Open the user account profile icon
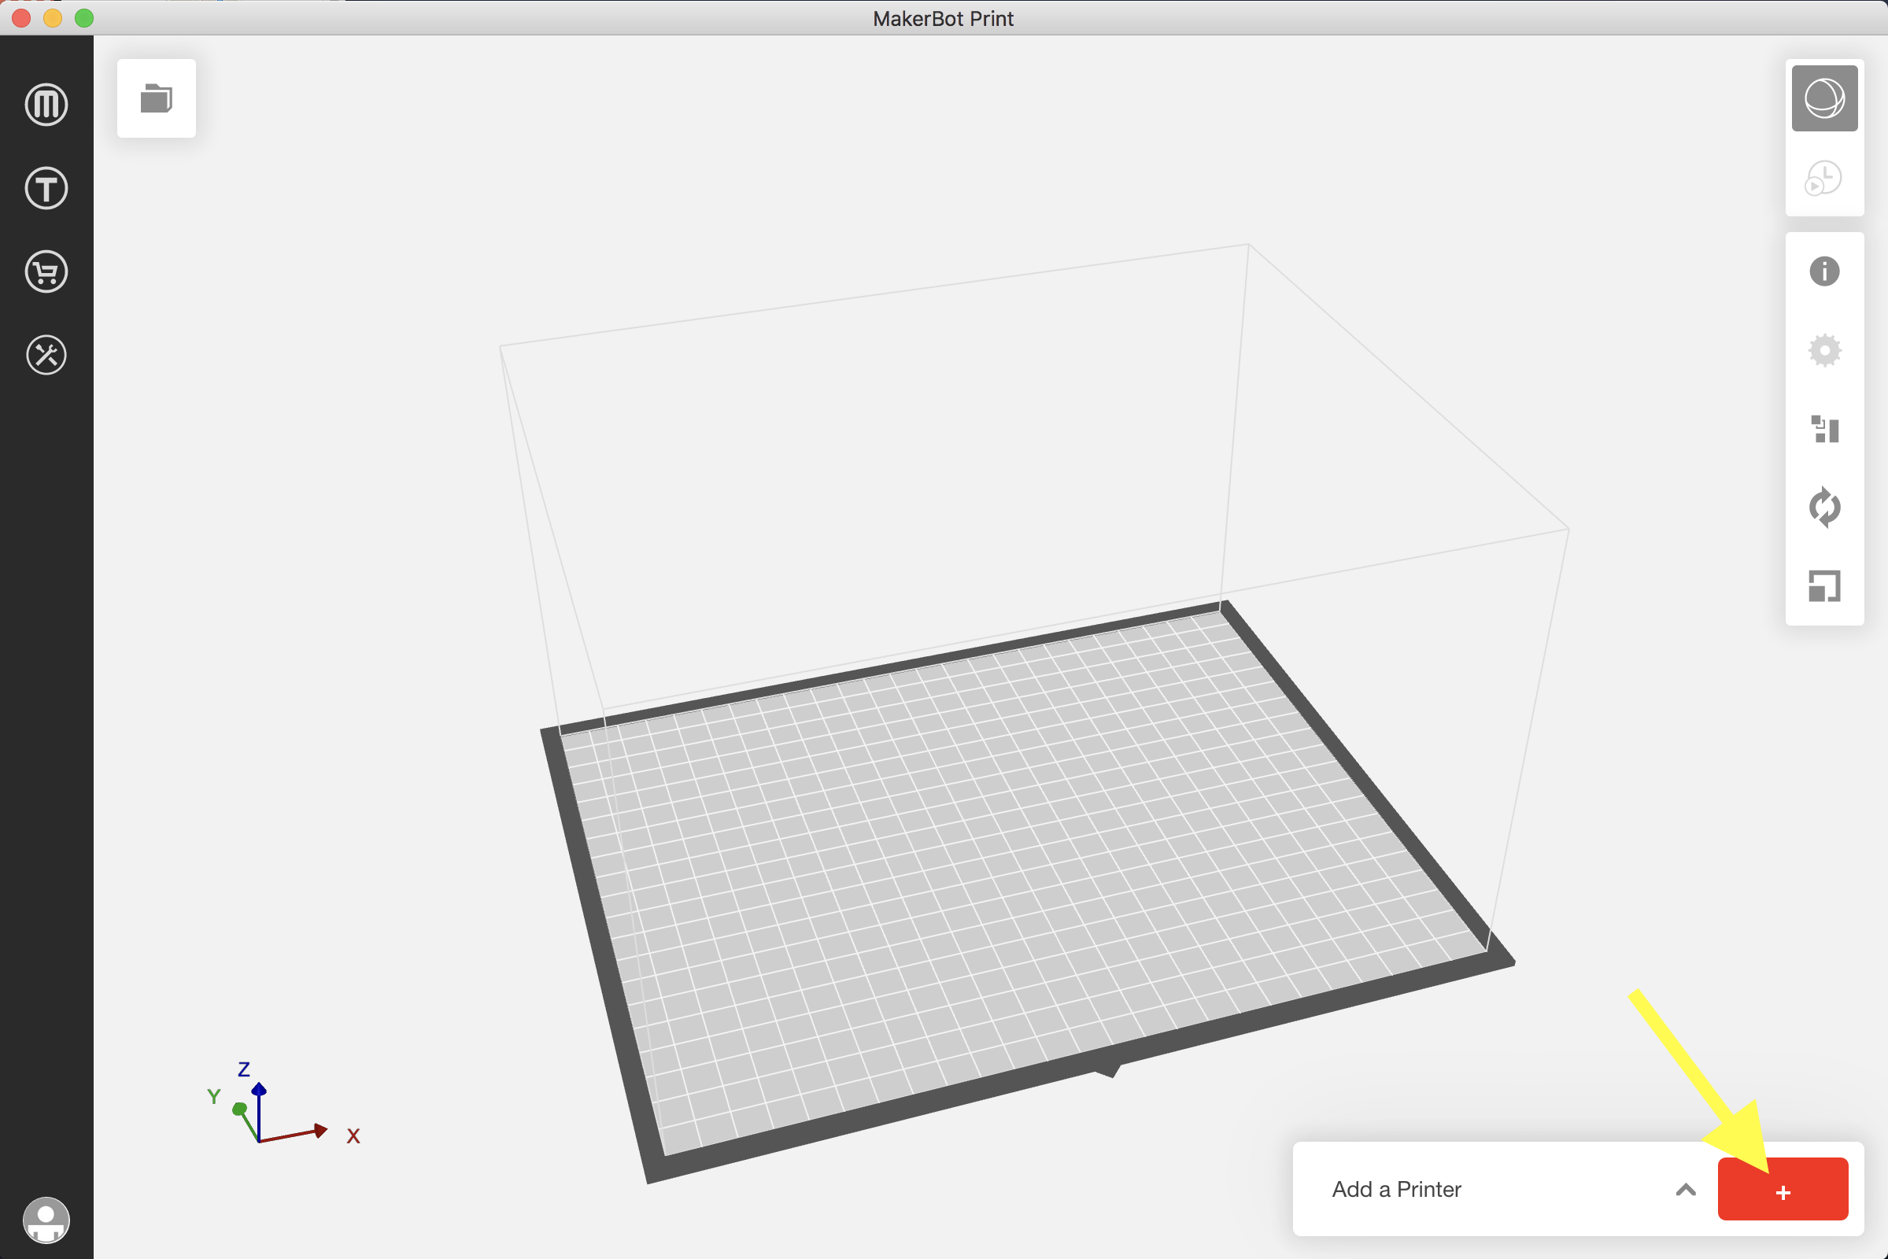Screen dimensions: 1888x1259 tap(46, 1220)
